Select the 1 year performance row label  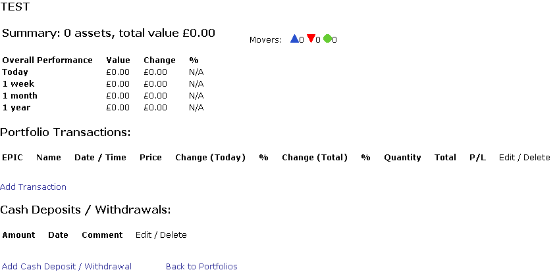(16, 108)
